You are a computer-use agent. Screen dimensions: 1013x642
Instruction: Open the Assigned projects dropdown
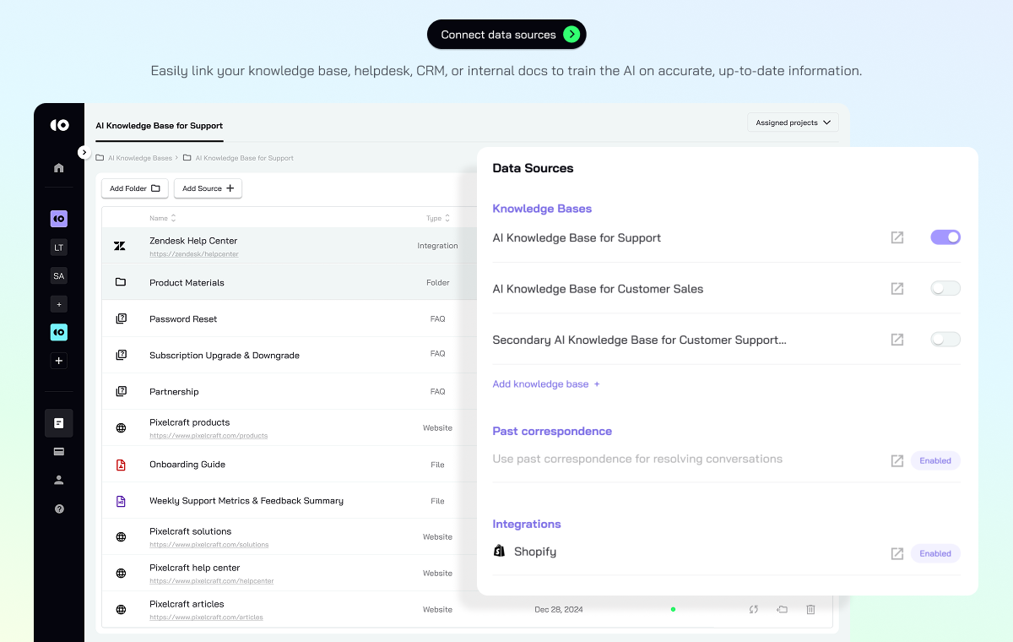[793, 122]
